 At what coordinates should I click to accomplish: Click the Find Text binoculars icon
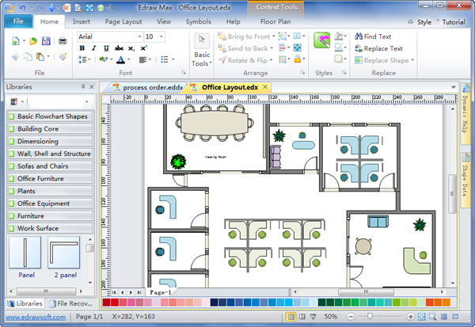[x=356, y=36]
